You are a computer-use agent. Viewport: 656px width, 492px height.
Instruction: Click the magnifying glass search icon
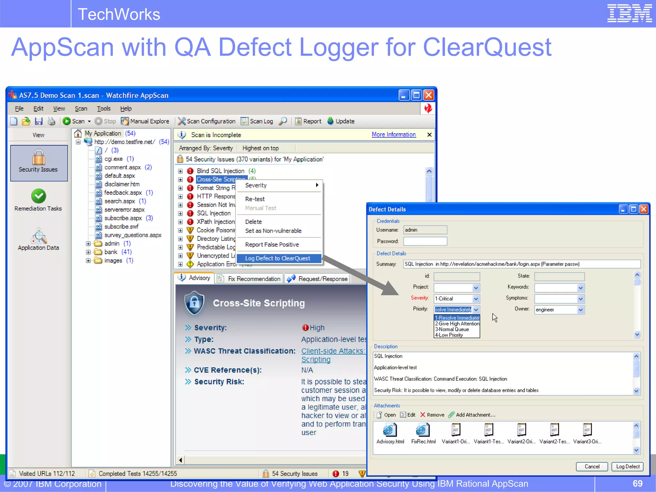283,121
